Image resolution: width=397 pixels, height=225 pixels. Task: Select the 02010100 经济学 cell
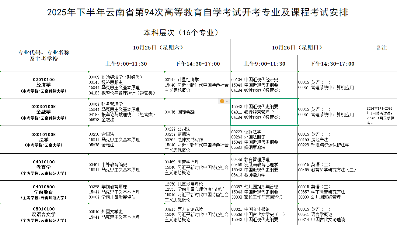tap(44, 84)
